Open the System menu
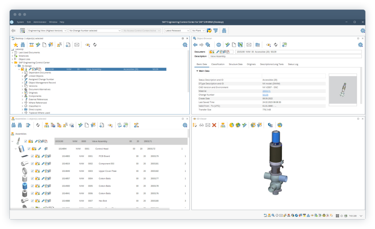The image size is (375, 229). 20,22
